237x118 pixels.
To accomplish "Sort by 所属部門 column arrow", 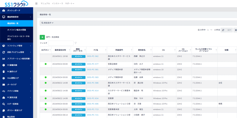I will (132, 50).
